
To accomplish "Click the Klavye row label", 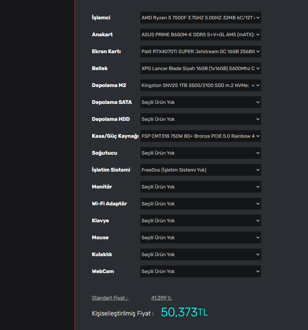I will point(100,221).
